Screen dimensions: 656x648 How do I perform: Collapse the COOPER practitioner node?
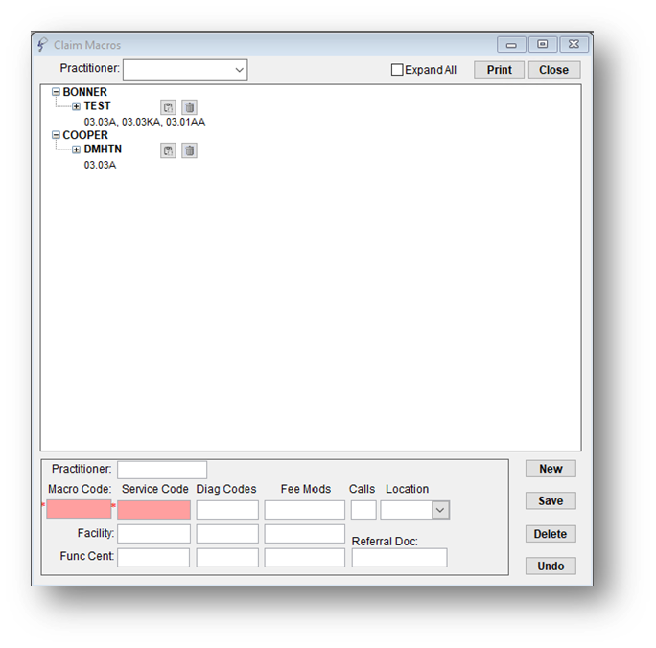(56, 134)
